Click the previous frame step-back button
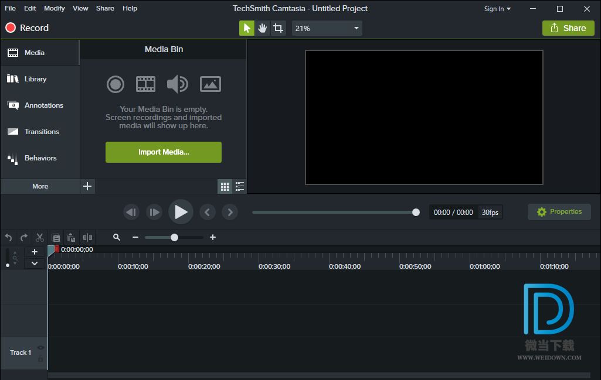The height and width of the screenshot is (380, 601). tap(131, 212)
